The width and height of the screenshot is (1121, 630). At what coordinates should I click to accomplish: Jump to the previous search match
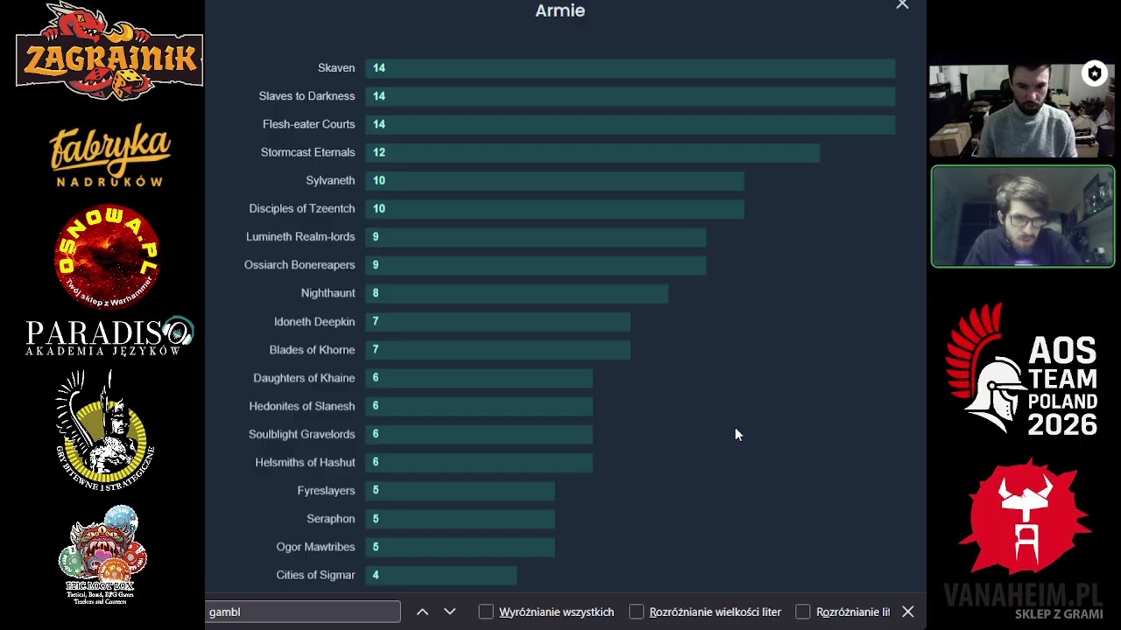click(x=422, y=612)
